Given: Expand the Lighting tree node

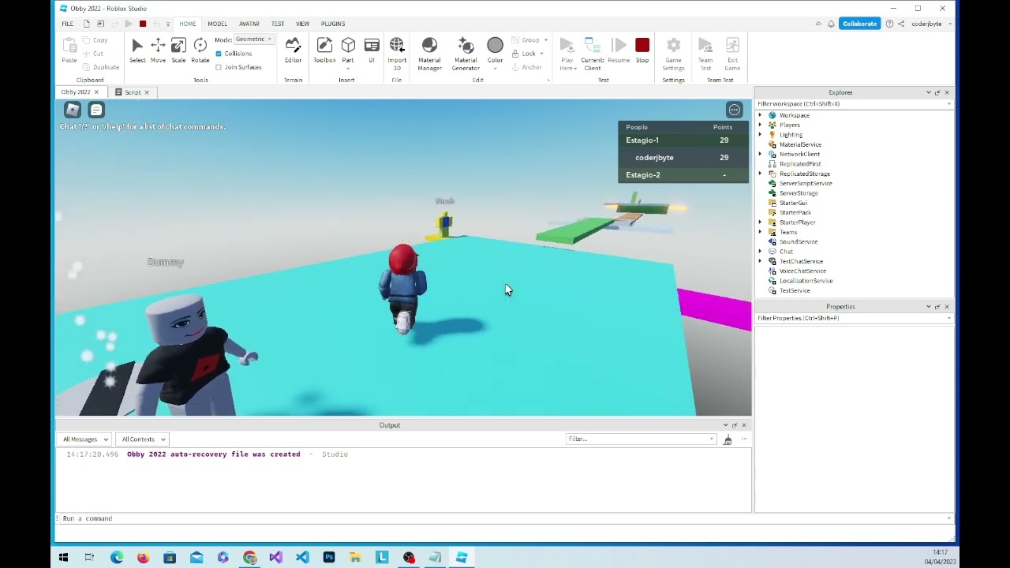Looking at the screenshot, I should [x=761, y=135].
